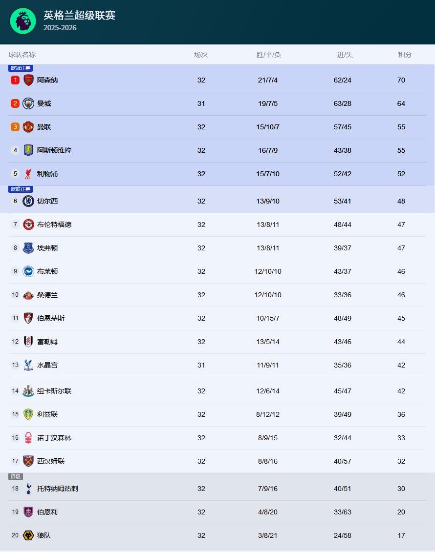Click the Aston Villa crest icon
The height and width of the screenshot is (552, 435).
click(x=28, y=150)
